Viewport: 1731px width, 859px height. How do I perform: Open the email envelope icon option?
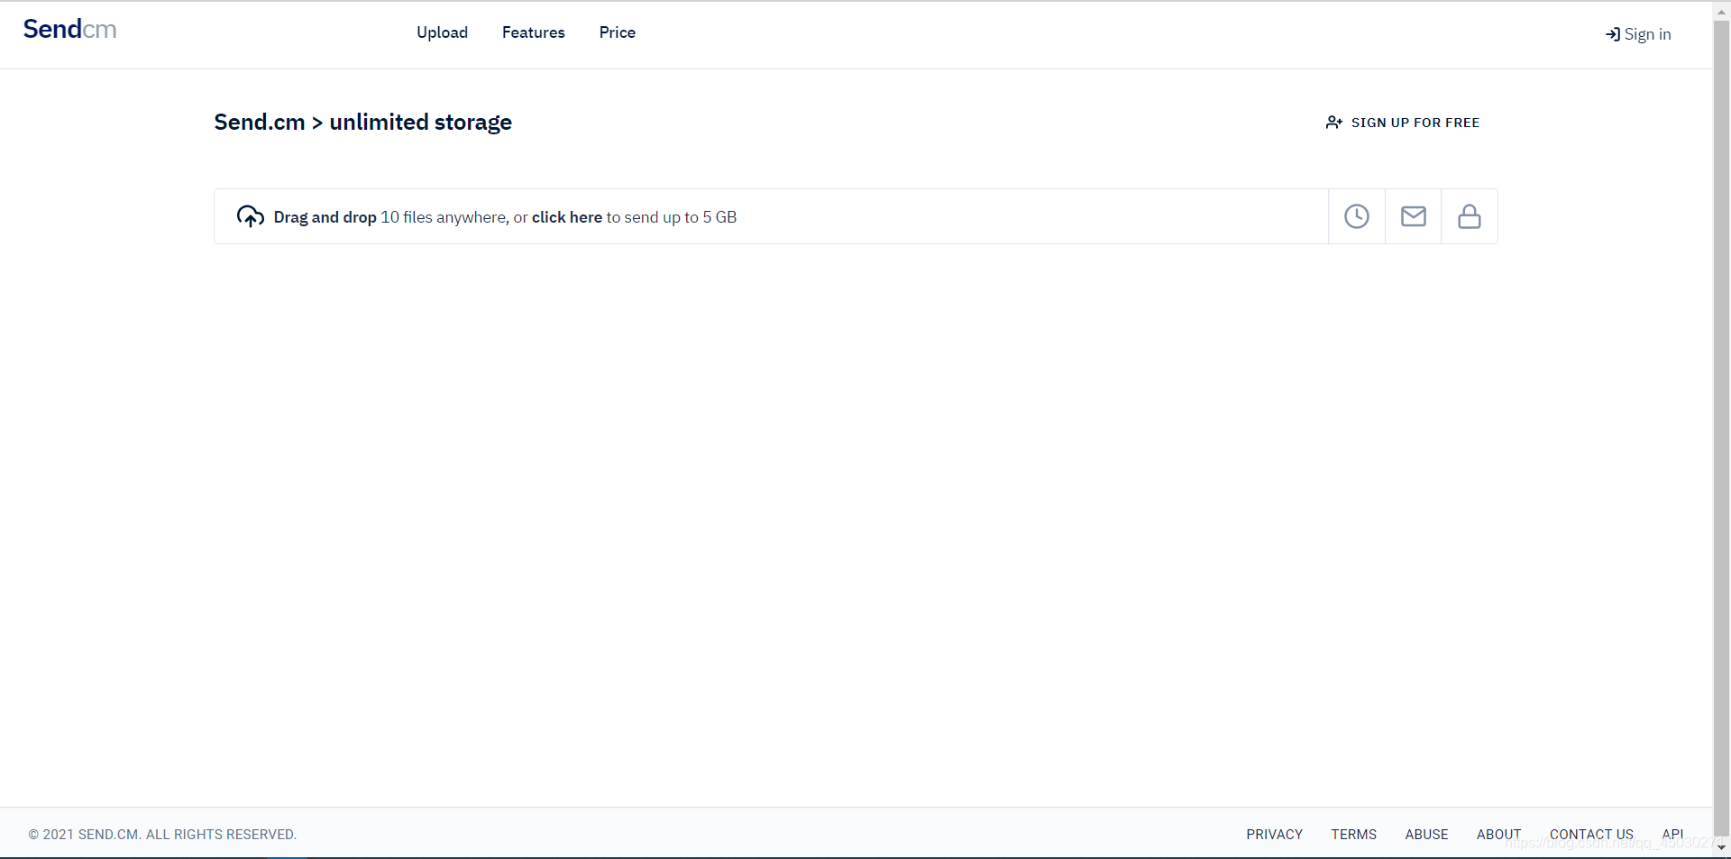pos(1414,216)
